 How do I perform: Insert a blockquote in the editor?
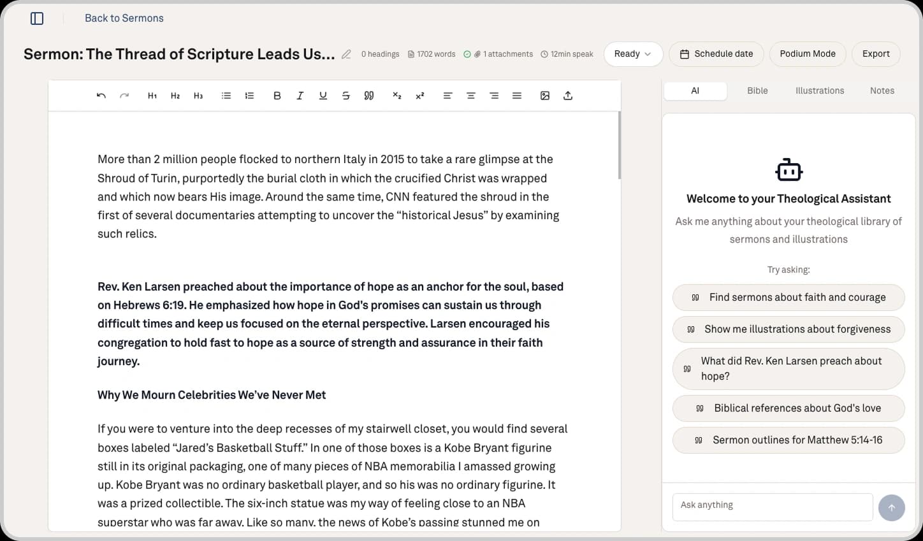[369, 96]
